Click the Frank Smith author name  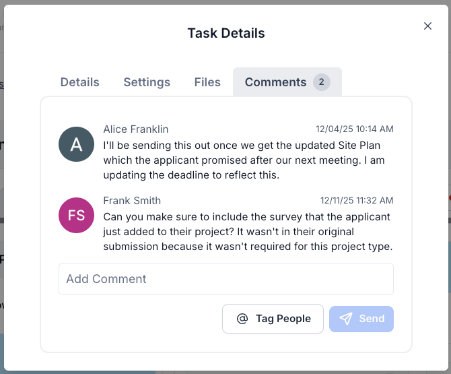[132, 200]
